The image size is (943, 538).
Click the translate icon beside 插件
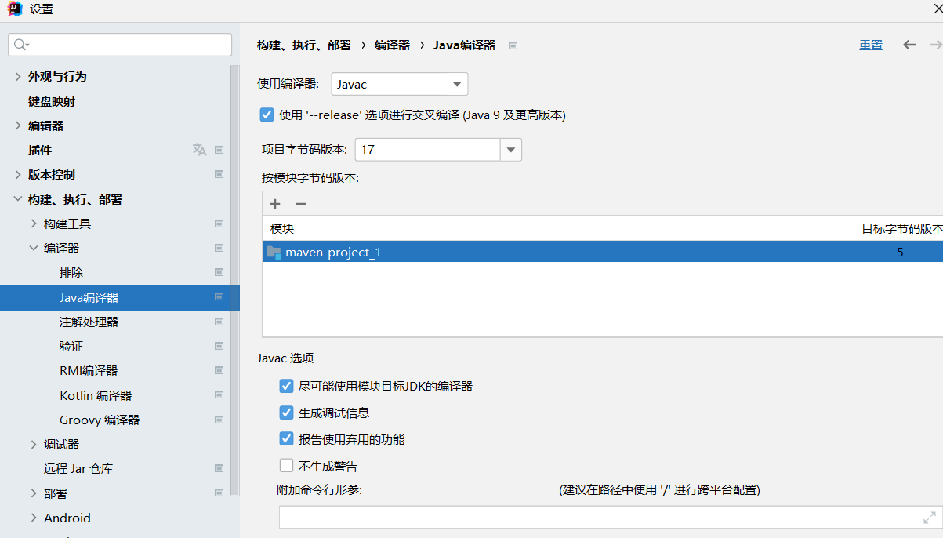pyautogui.click(x=200, y=150)
